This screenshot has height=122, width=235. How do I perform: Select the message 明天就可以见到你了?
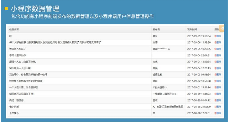tap(21, 94)
